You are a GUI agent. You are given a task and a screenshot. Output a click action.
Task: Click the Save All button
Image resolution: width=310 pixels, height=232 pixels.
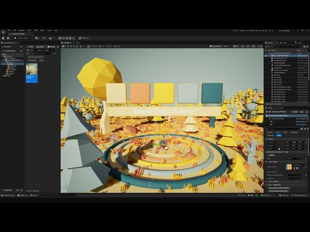tap(51, 47)
